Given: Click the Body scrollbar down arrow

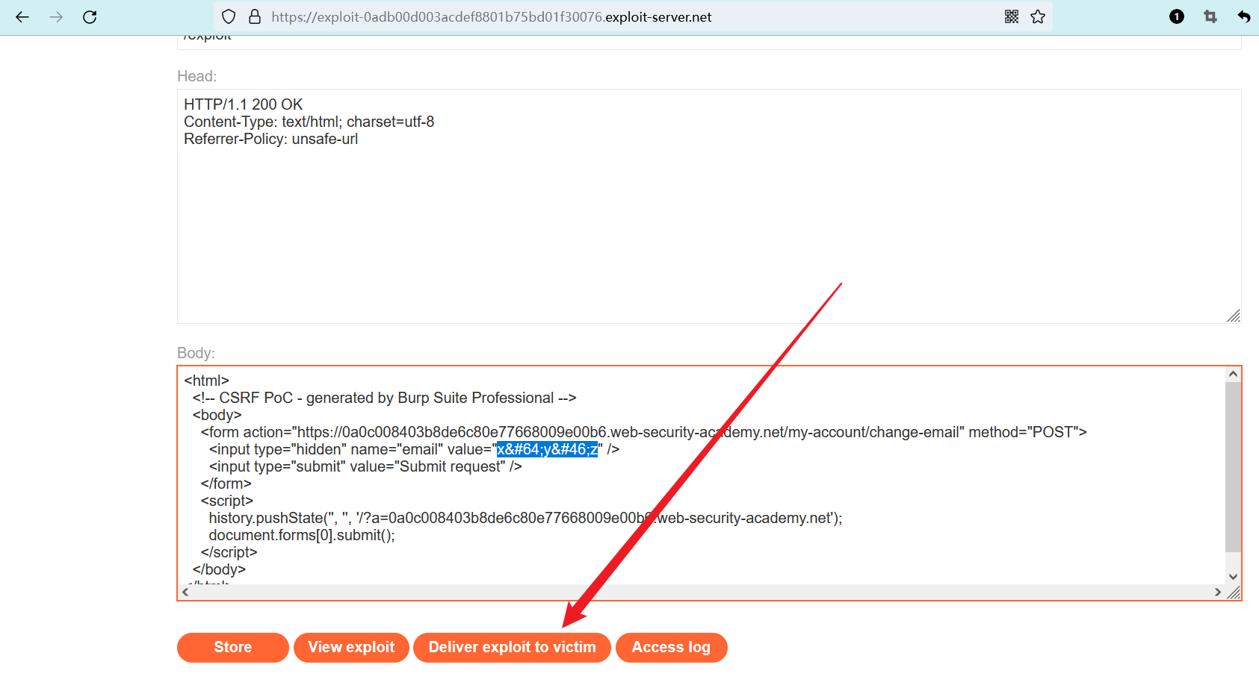Looking at the screenshot, I should point(1233,577).
